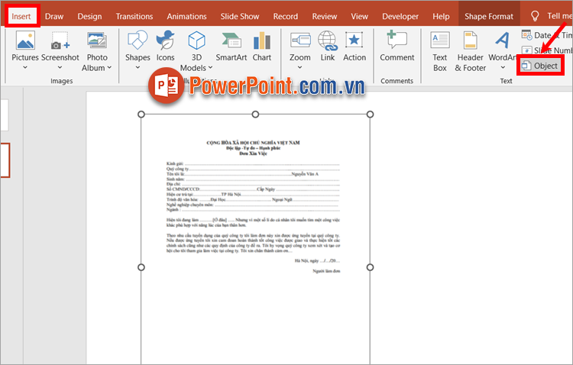Click the top-left resize handle of object
The width and height of the screenshot is (573, 365).
[x=141, y=115]
